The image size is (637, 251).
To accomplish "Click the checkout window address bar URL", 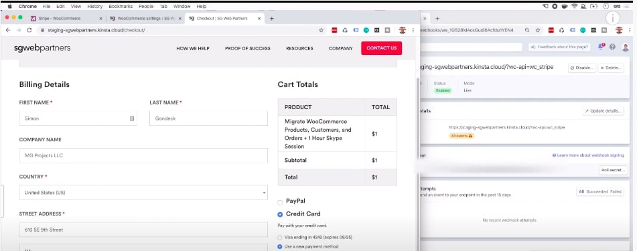I will (96, 31).
